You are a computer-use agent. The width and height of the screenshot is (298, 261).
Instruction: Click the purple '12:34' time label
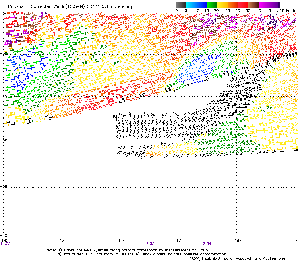[206, 244]
